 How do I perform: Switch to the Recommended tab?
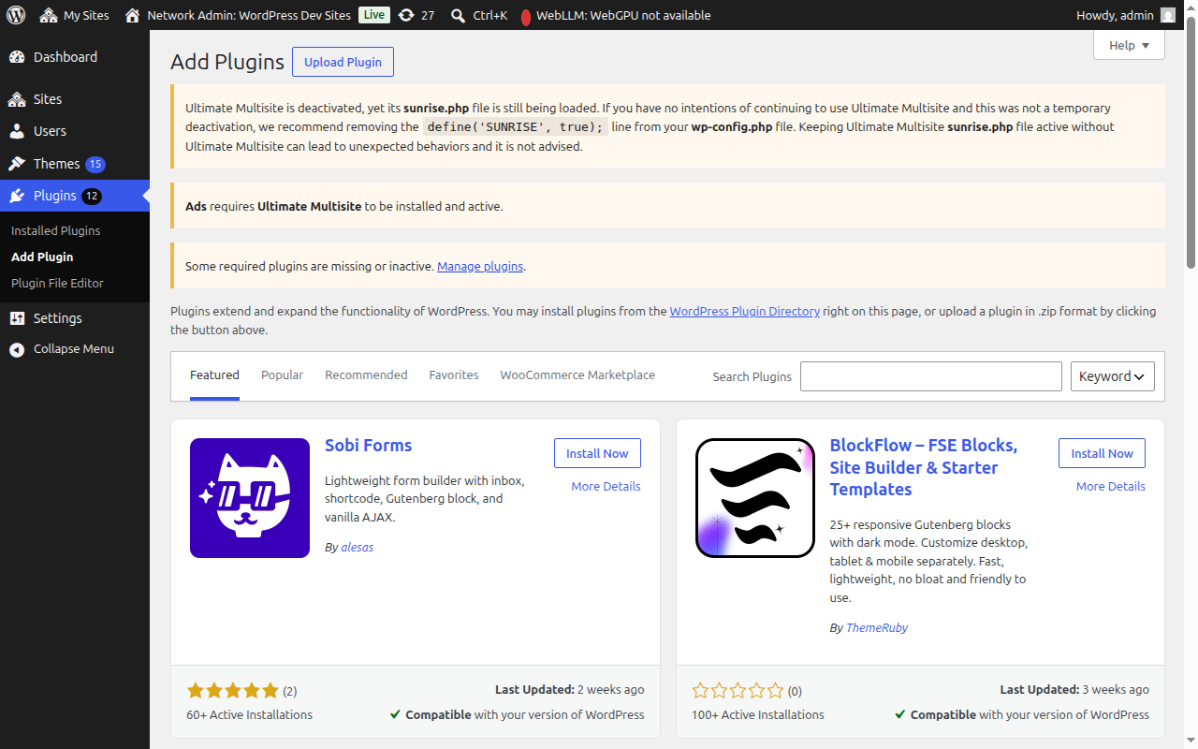(366, 375)
